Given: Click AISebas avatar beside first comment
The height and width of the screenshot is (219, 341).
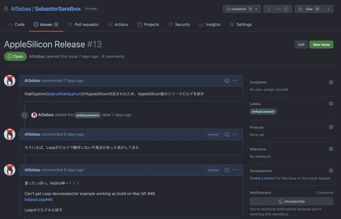Looking at the screenshot, I should tap(10, 81).
